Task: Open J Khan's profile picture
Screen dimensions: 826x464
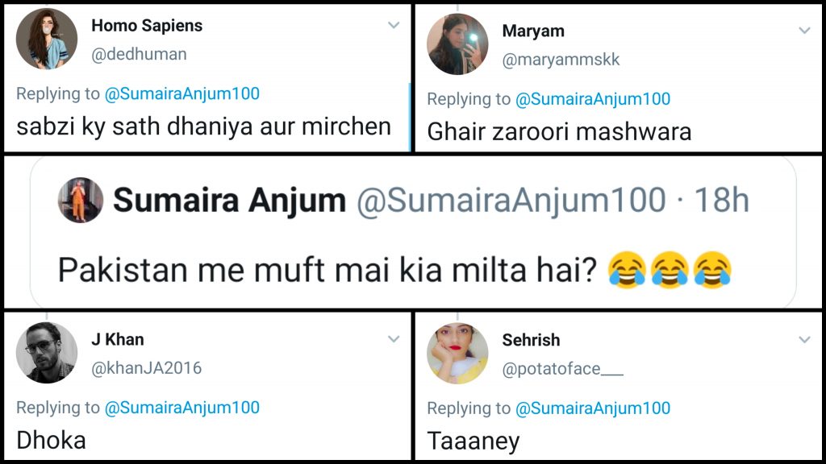Action: [47, 353]
